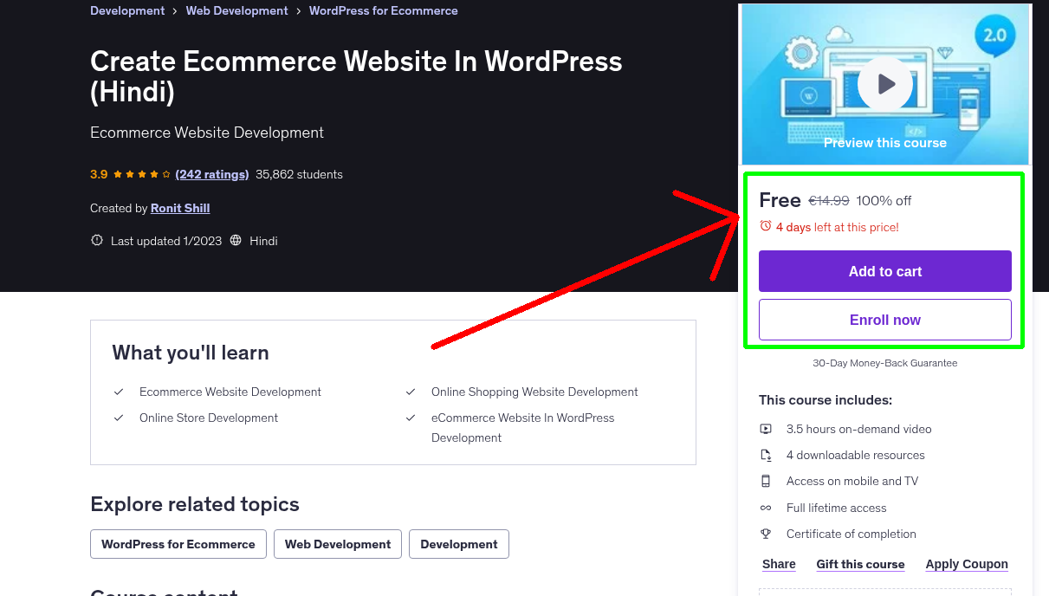Click the clock icon near Last updated
Screen dimensions: 1049x596
[96, 240]
